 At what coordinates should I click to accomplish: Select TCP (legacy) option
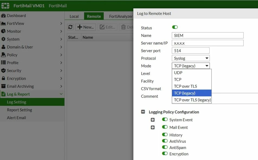click(x=192, y=93)
